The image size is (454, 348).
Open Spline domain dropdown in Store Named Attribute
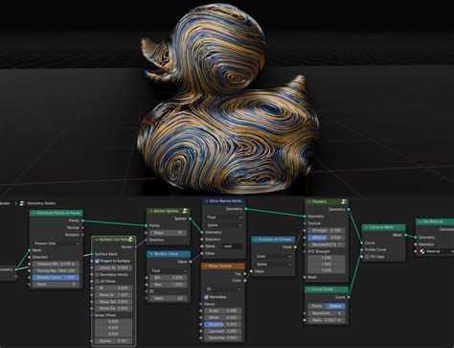(x=224, y=225)
